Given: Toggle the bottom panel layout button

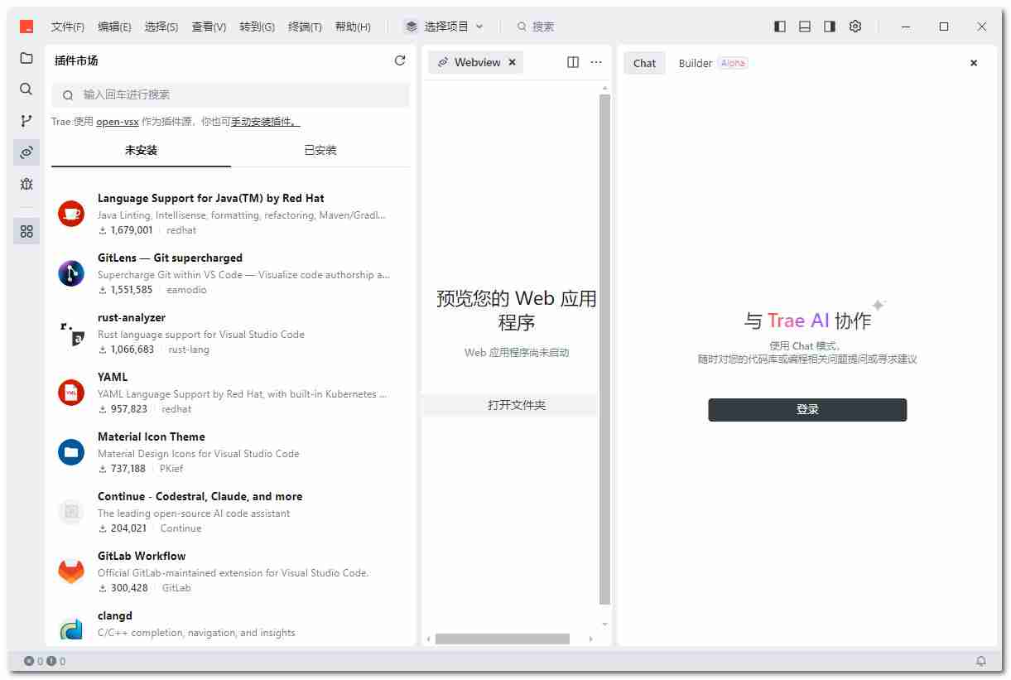Looking at the screenshot, I should coord(804,26).
